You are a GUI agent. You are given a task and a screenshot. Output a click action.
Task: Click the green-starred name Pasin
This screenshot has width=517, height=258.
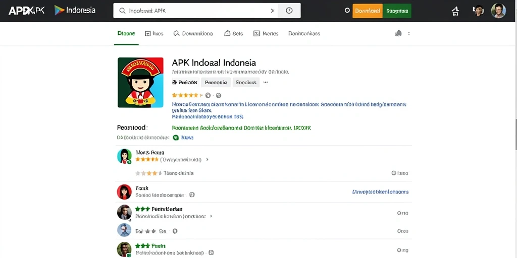158,246
